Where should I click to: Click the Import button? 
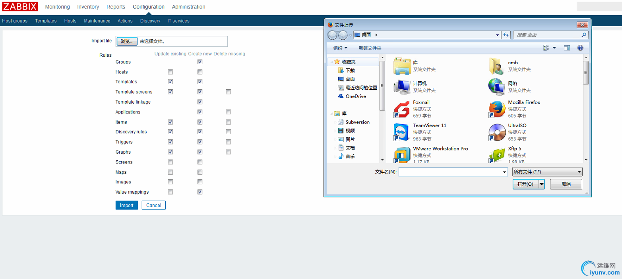coord(127,205)
